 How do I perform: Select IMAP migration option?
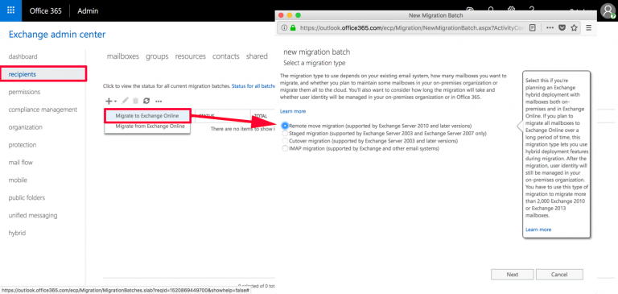285,148
